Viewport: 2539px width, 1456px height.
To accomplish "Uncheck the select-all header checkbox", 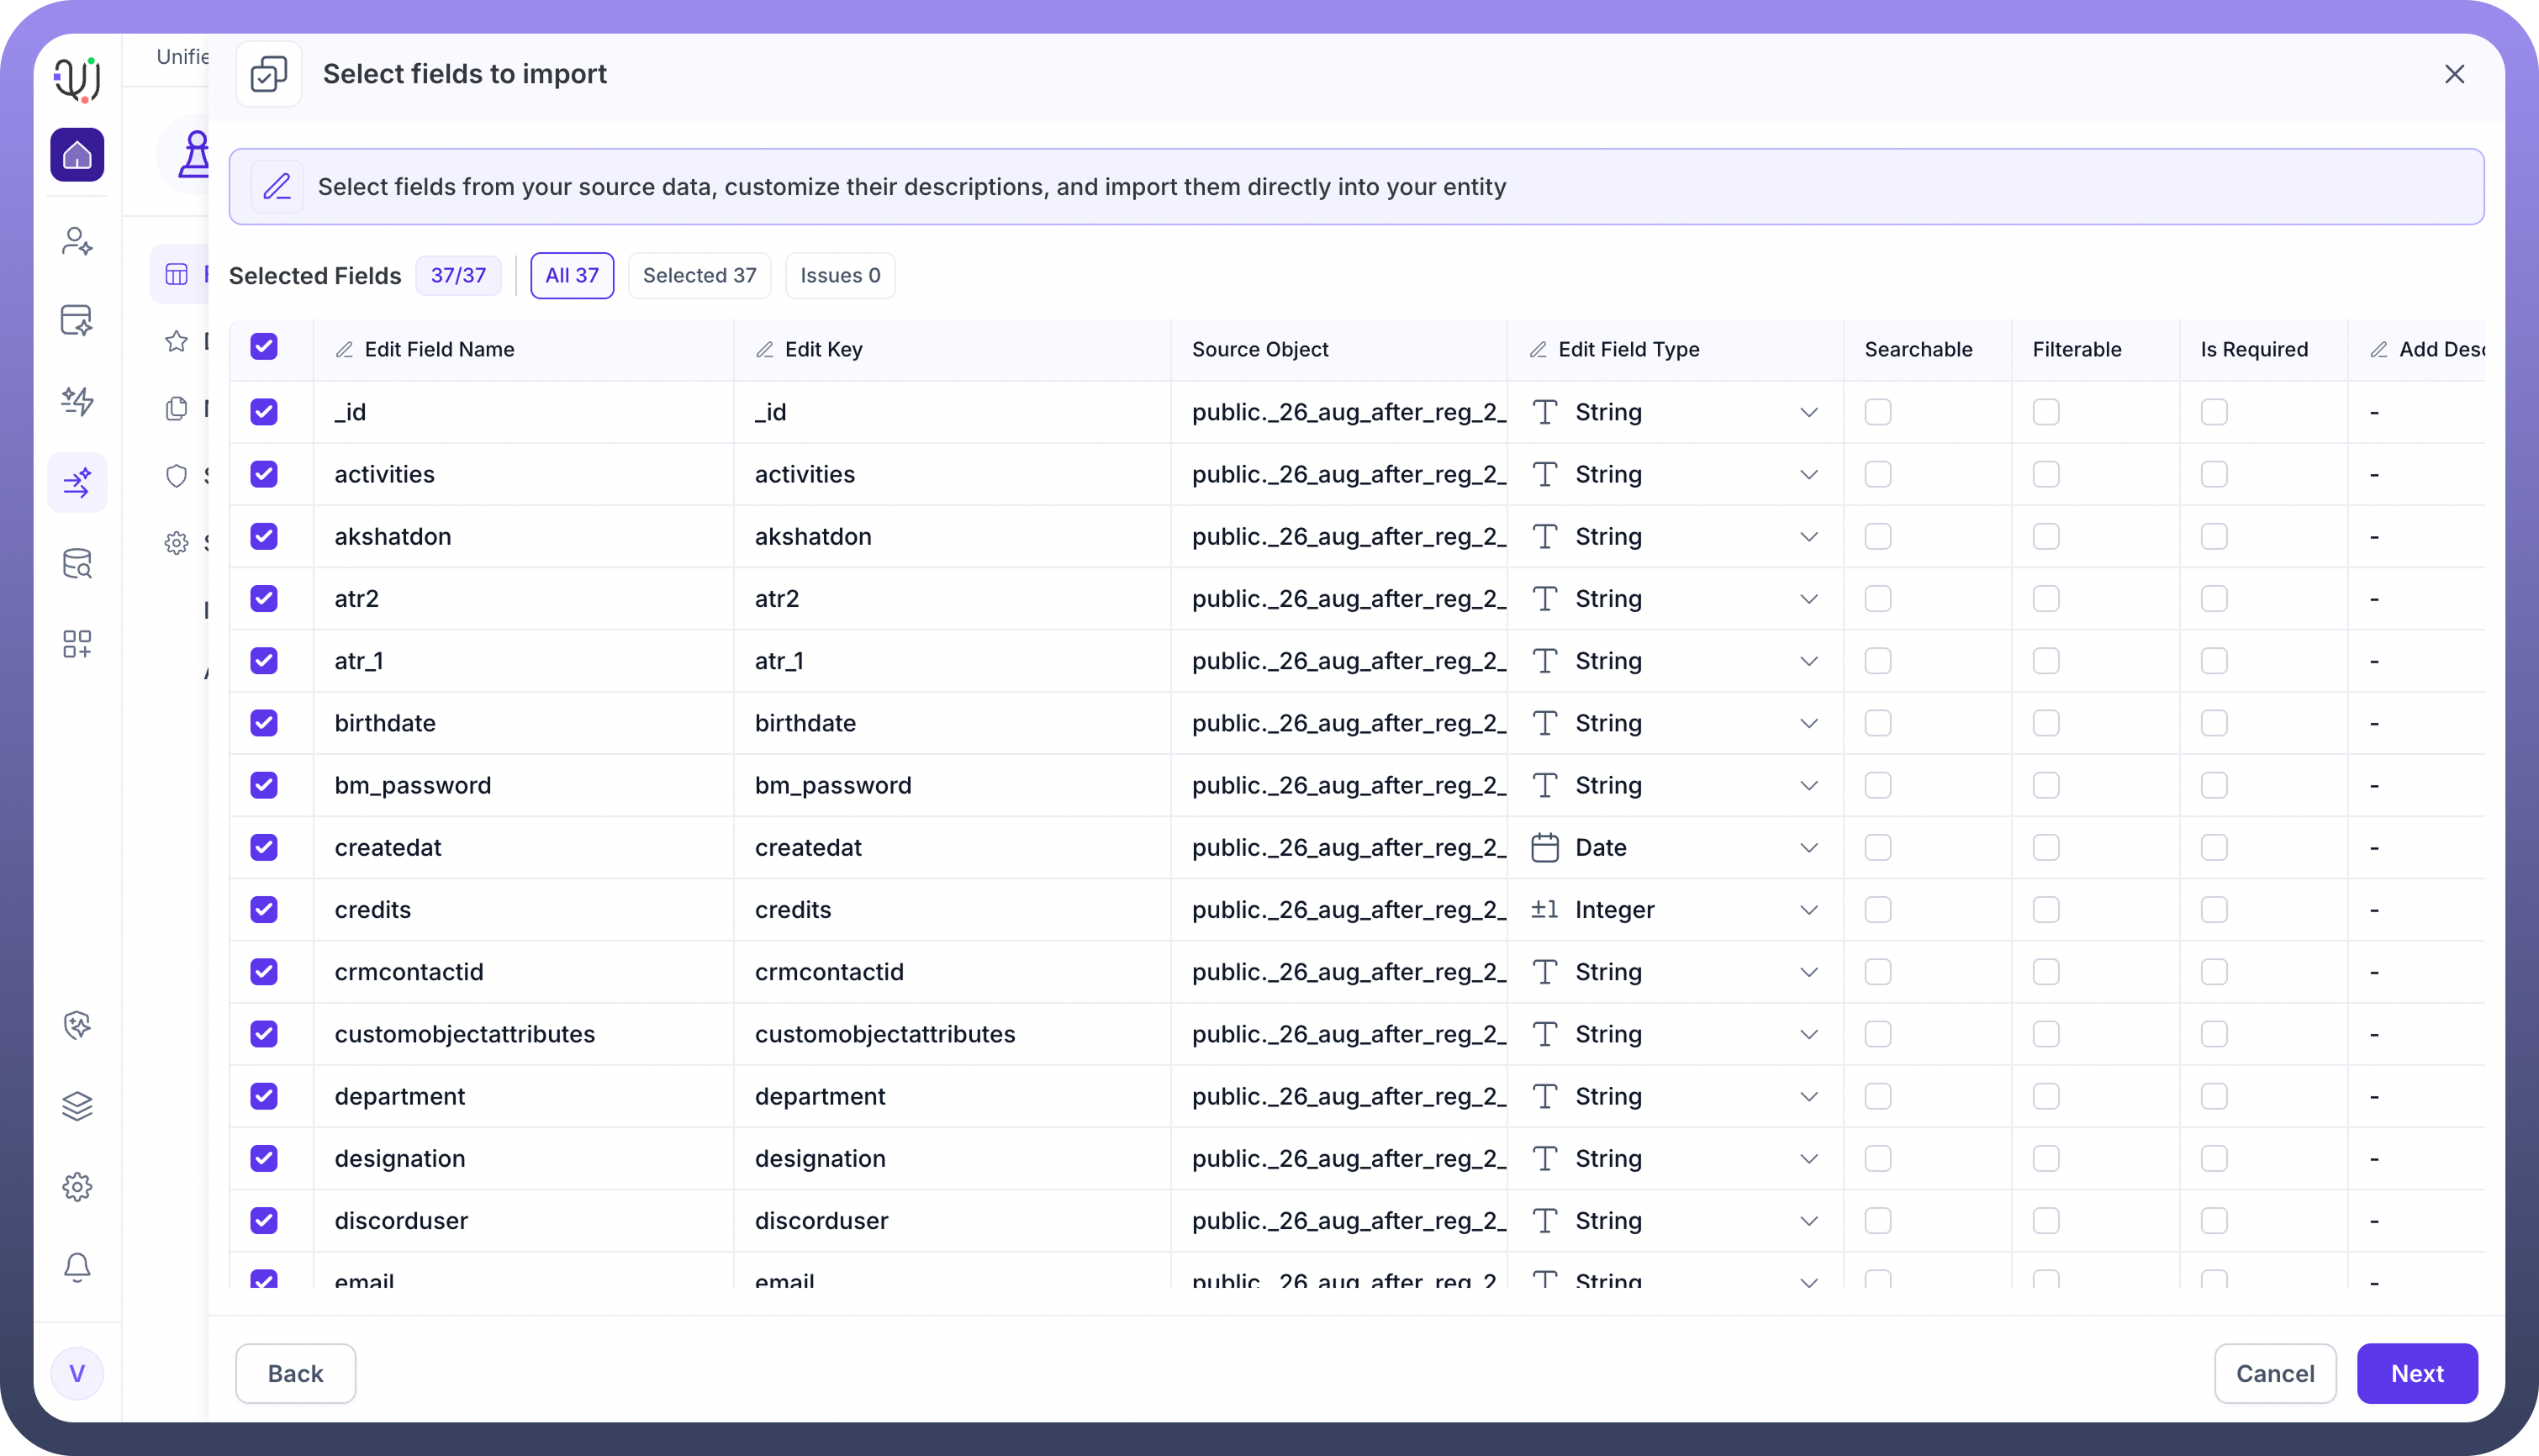I will (x=264, y=347).
